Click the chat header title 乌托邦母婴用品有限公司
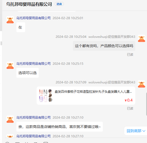 point(29,4)
